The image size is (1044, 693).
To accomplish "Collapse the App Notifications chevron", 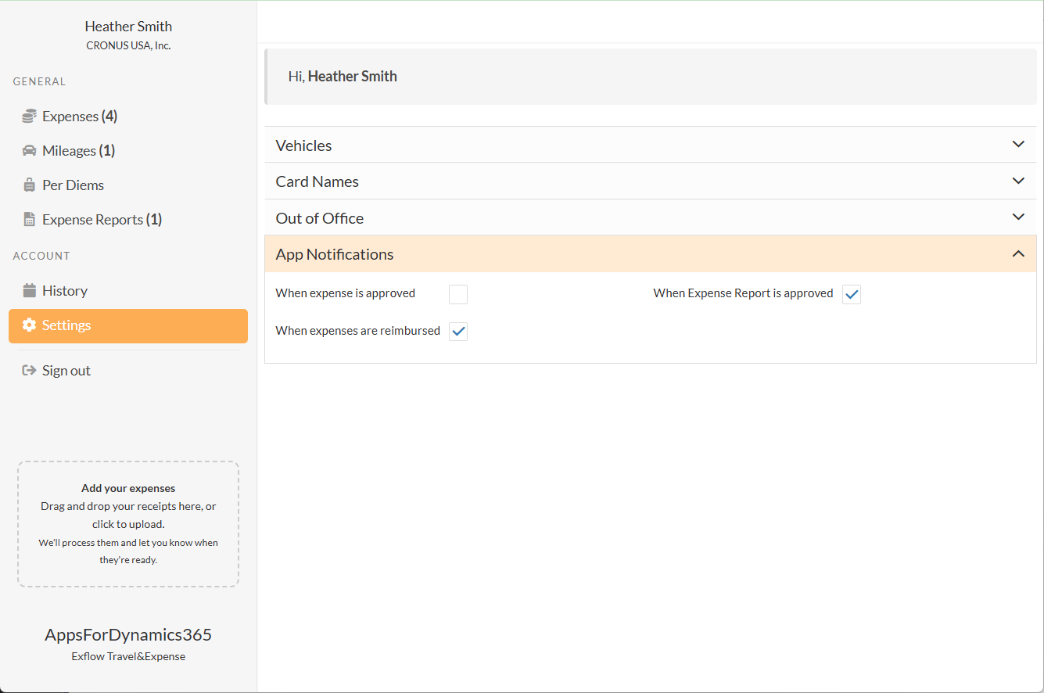I will (x=1018, y=254).
